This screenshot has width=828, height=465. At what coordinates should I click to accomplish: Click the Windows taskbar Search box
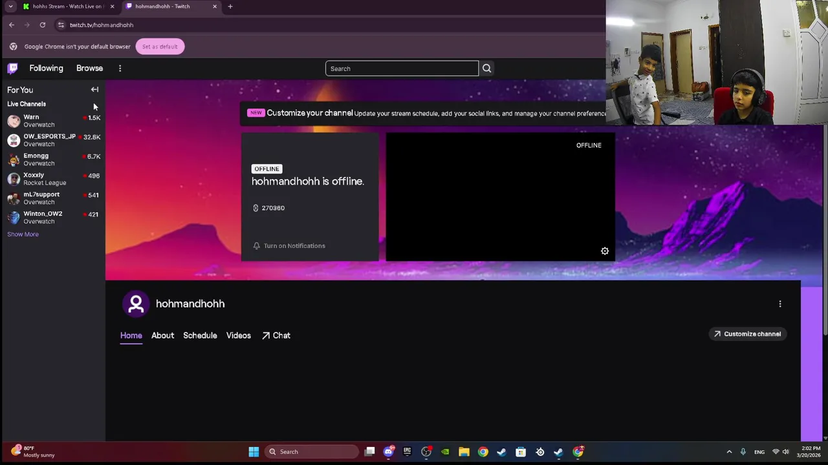(312, 451)
